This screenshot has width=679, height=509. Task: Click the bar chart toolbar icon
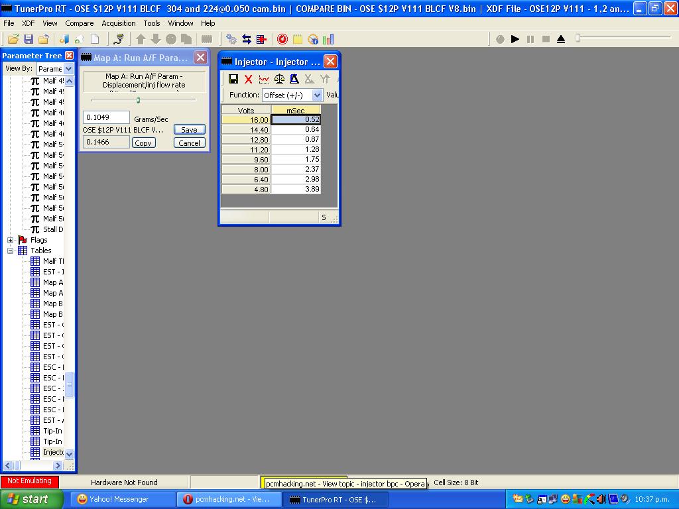328,39
